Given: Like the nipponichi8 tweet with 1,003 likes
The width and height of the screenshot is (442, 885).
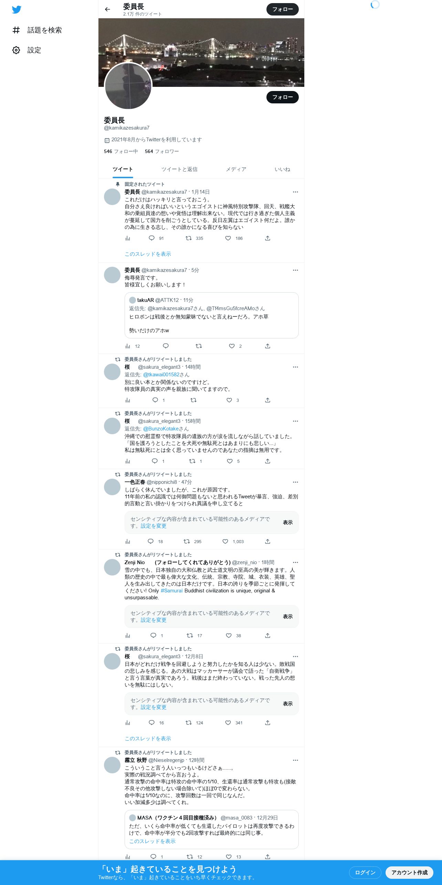Looking at the screenshot, I should (225, 541).
